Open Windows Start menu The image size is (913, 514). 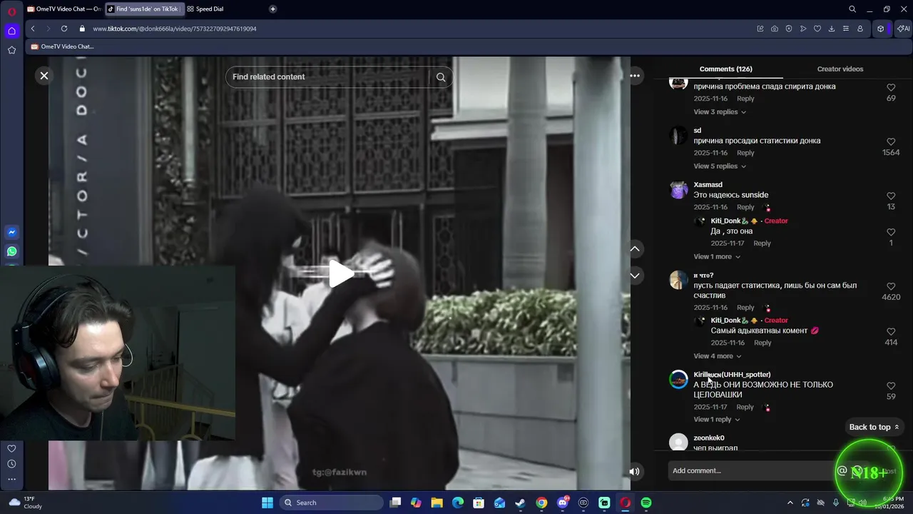(x=267, y=503)
